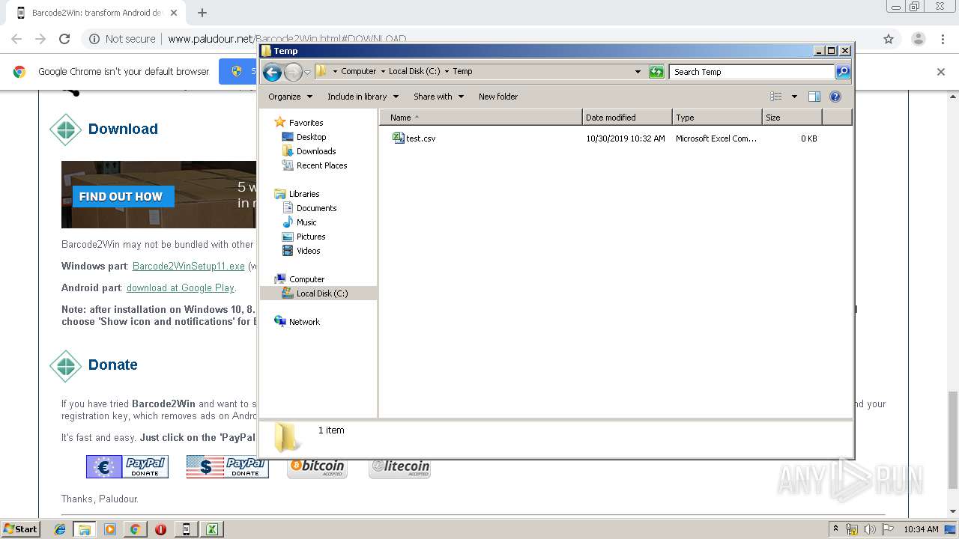Click download at Google Play link
Screen dimensions: 959x539
pyautogui.click(x=181, y=287)
